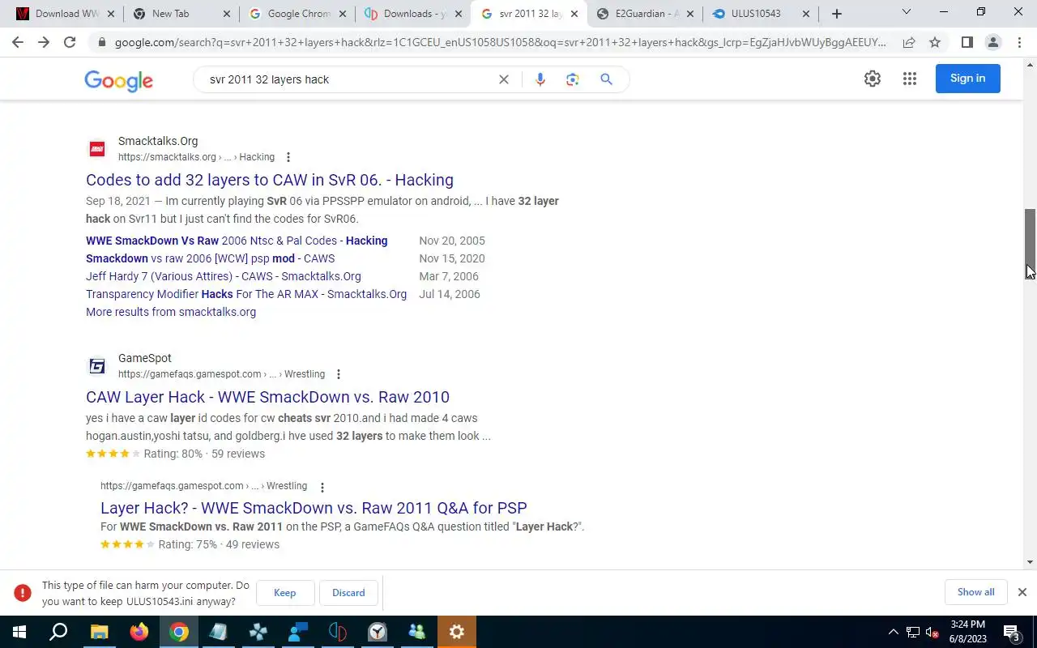Image resolution: width=1037 pixels, height=648 pixels.
Task: Close the downloads bar
Action: tap(1022, 592)
